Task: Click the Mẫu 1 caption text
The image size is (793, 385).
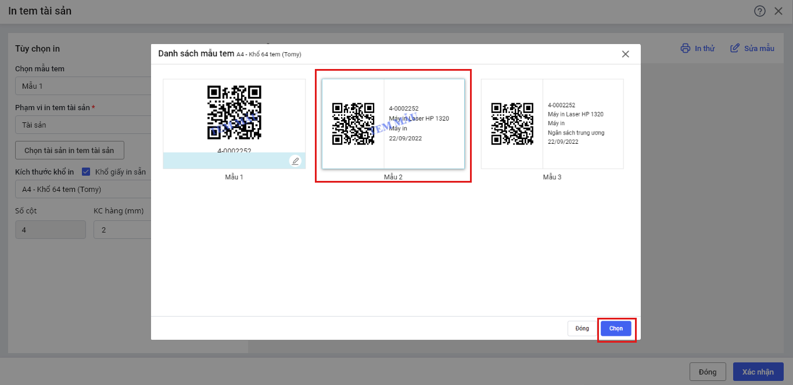Action: pos(234,177)
